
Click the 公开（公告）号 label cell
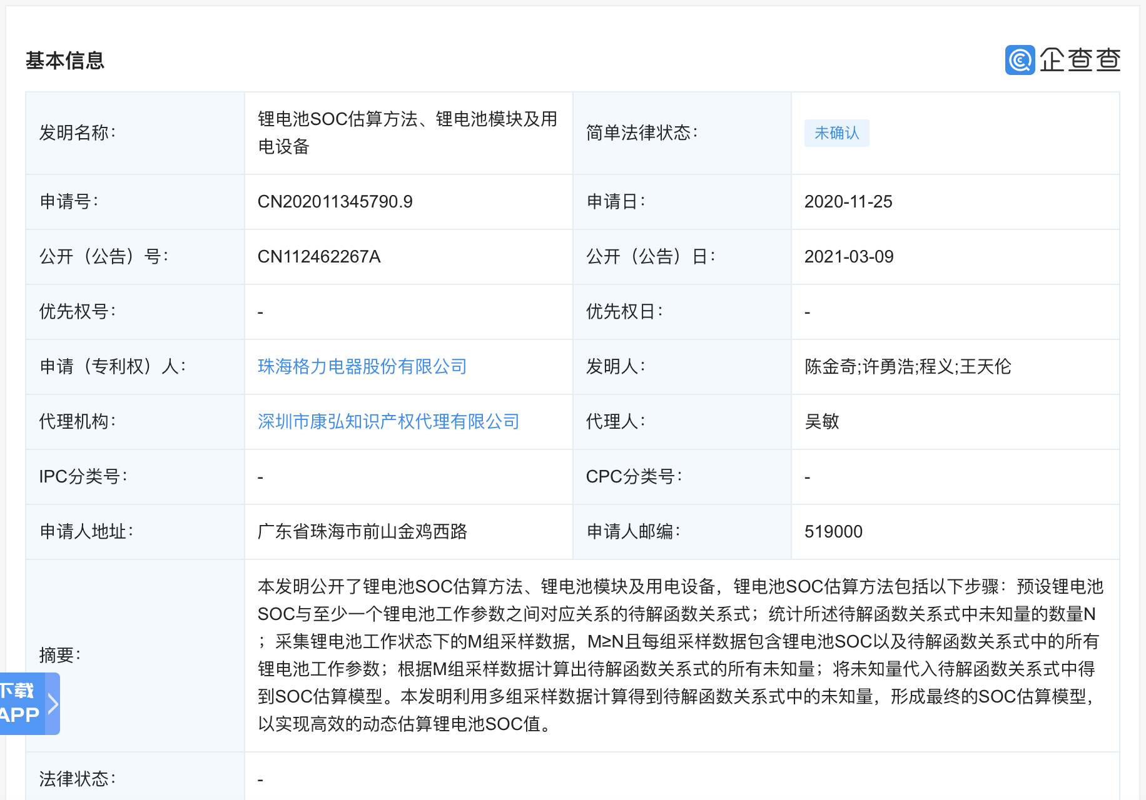tap(135, 257)
